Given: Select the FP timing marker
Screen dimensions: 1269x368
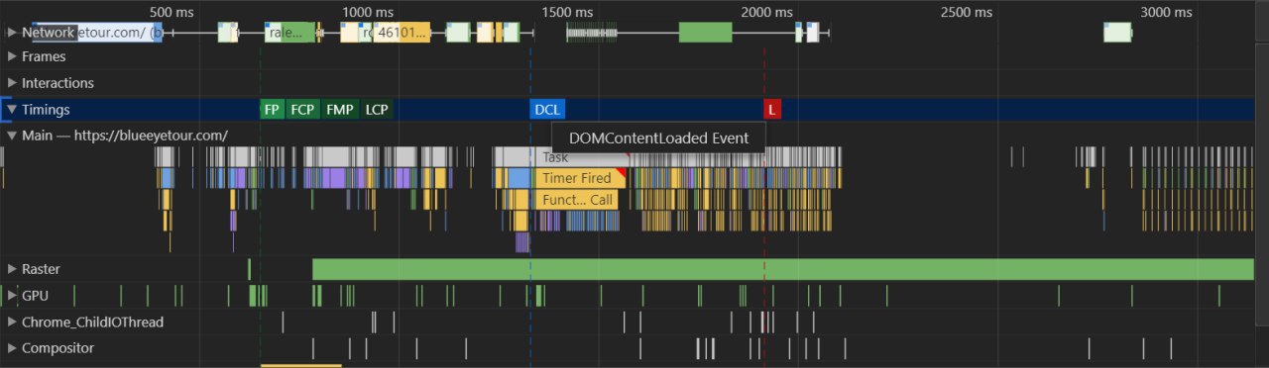Looking at the screenshot, I should click(x=272, y=110).
